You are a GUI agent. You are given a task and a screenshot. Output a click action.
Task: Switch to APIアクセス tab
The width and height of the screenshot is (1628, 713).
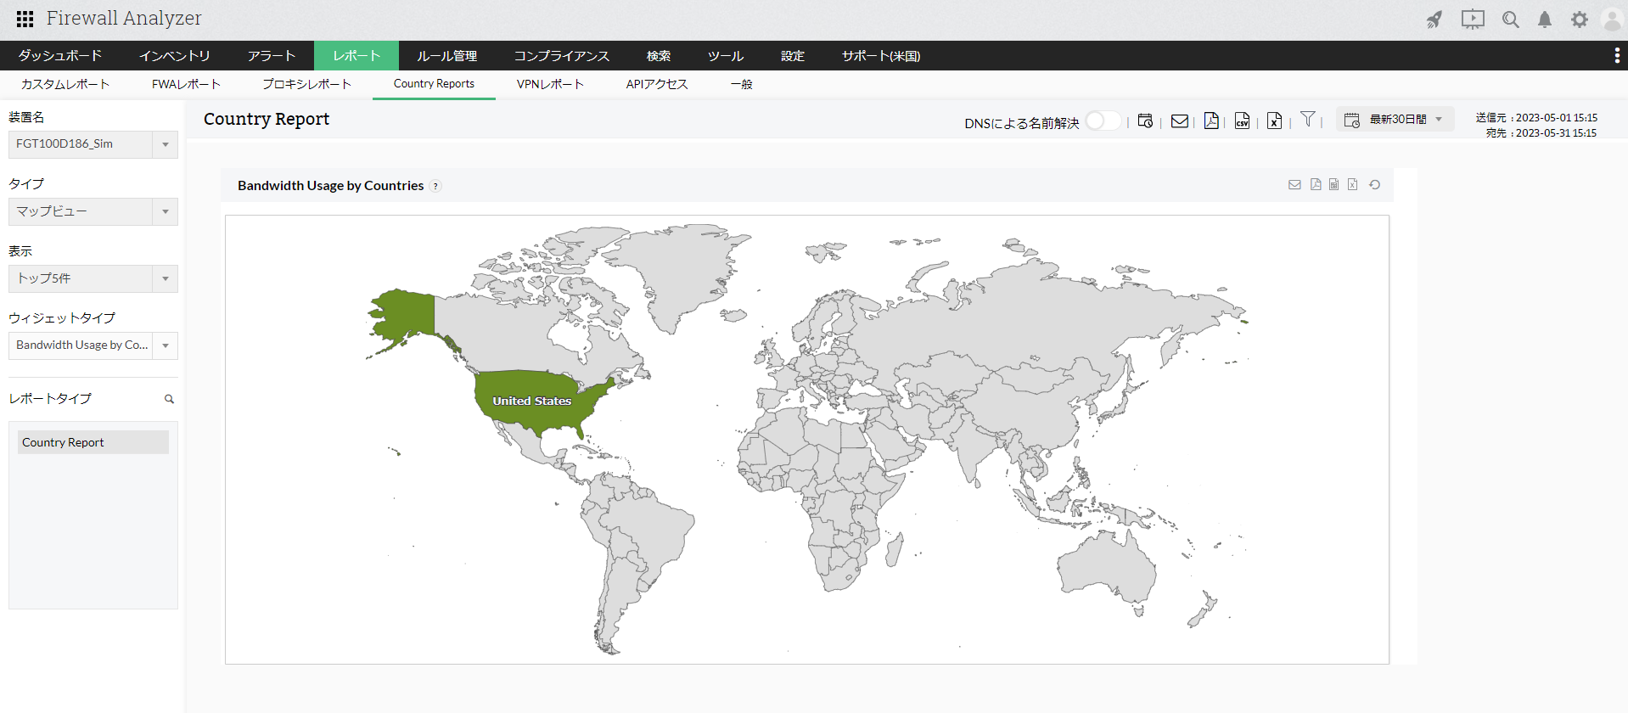pyautogui.click(x=657, y=84)
